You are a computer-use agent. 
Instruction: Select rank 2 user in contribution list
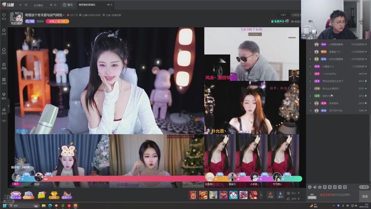[339, 52]
